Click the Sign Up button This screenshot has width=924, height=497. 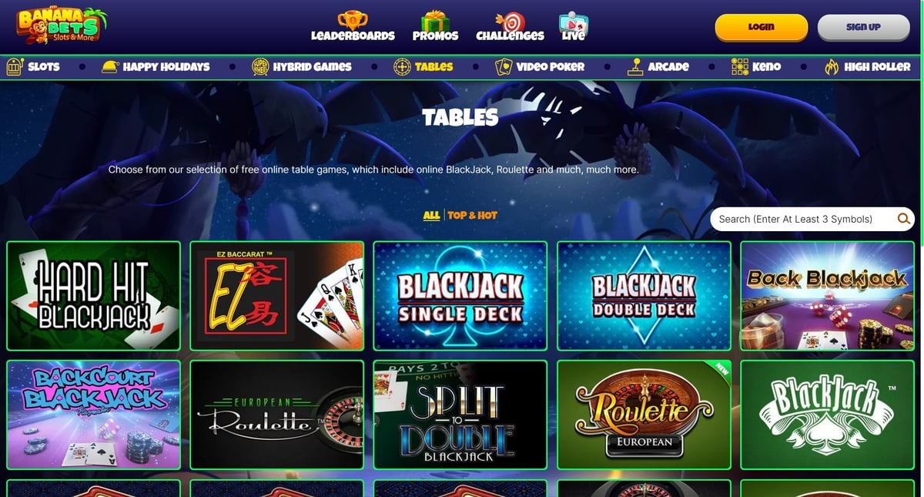click(863, 27)
